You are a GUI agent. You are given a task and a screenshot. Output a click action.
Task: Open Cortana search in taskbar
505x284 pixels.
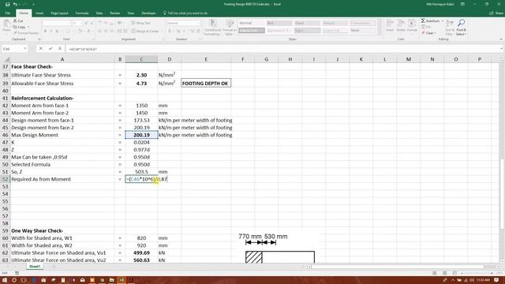coord(14,280)
